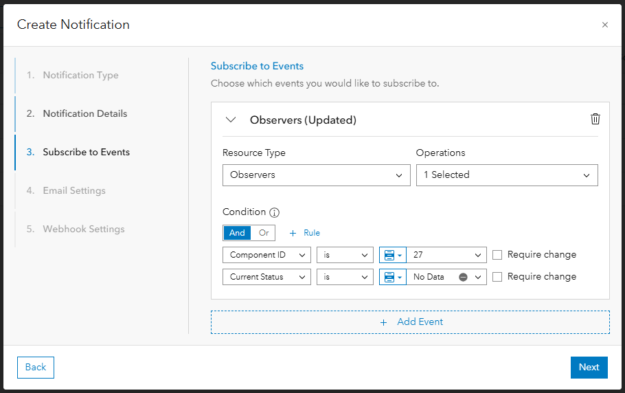Open the Resource Type Observers dropdown
Viewport: 625px width, 393px height.
pyautogui.click(x=317, y=175)
